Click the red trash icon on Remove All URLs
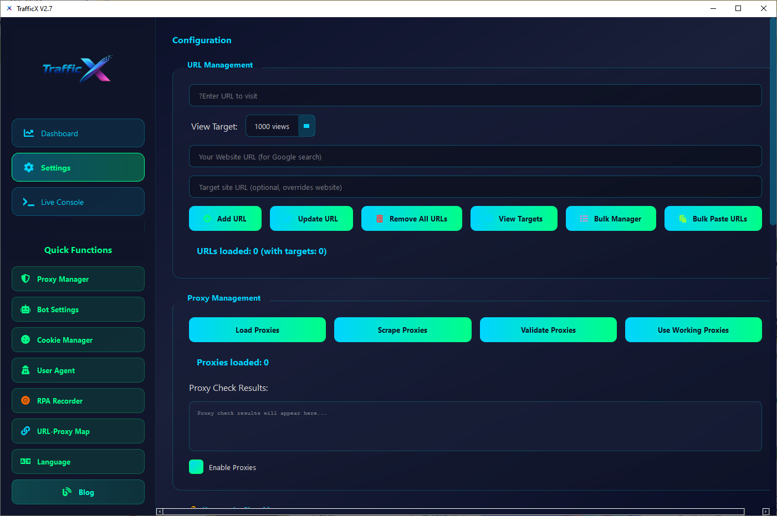Viewport: 777px width, 516px height. (x=380, y=219)
